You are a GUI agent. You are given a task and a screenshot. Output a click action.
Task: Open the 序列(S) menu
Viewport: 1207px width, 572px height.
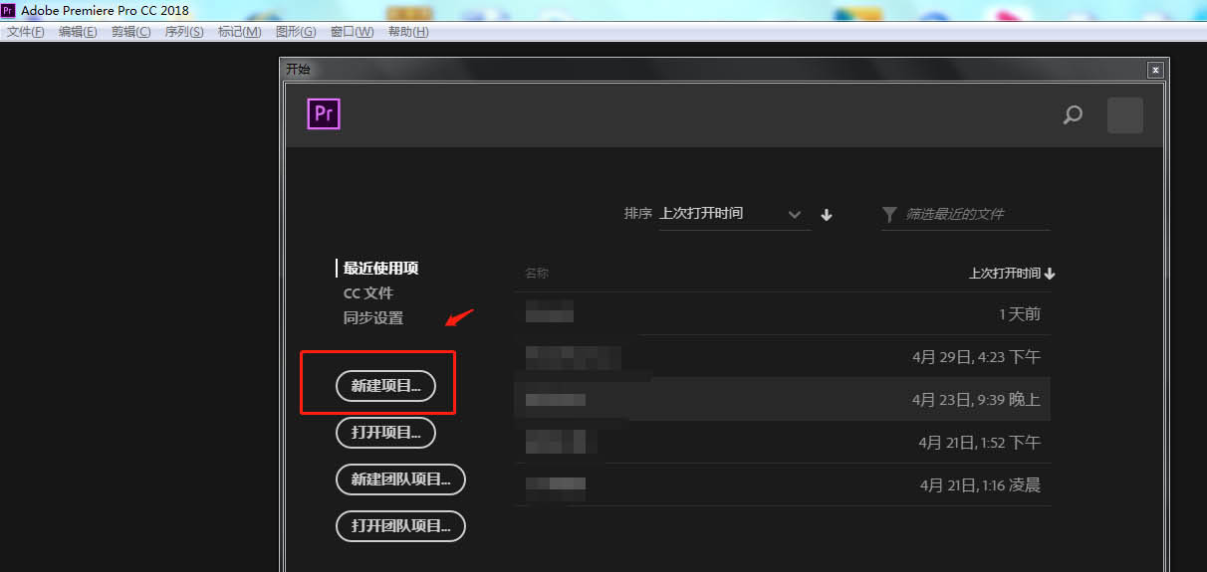pyautogui.click(x=184, y=32)
